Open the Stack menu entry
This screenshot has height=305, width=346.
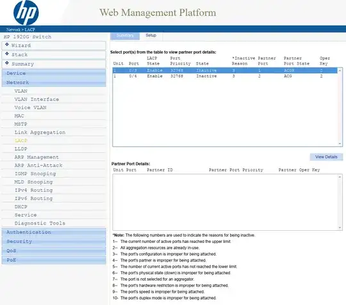pos(54,54)
